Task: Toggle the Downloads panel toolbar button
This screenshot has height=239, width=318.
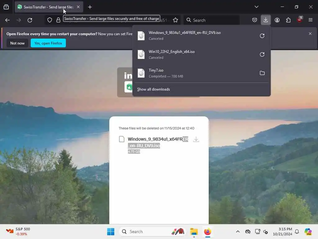Action: (266, 20)
